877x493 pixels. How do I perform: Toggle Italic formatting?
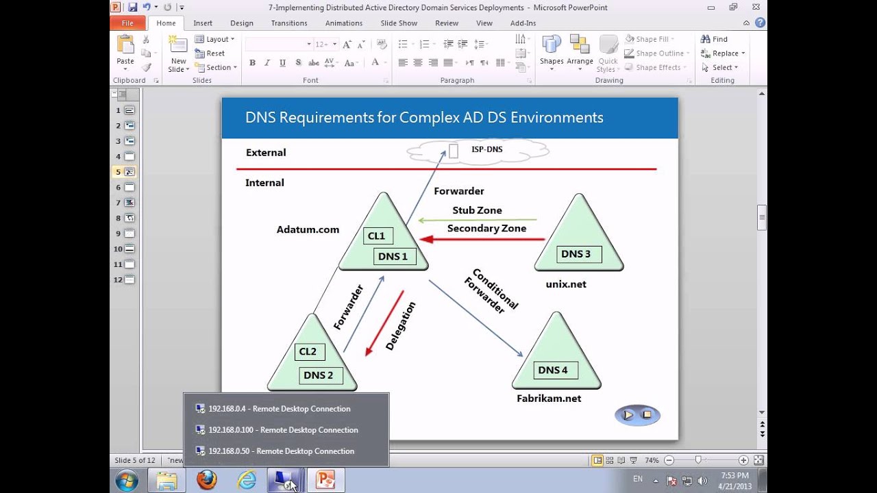pyautogui.click(x=267, y=62)
